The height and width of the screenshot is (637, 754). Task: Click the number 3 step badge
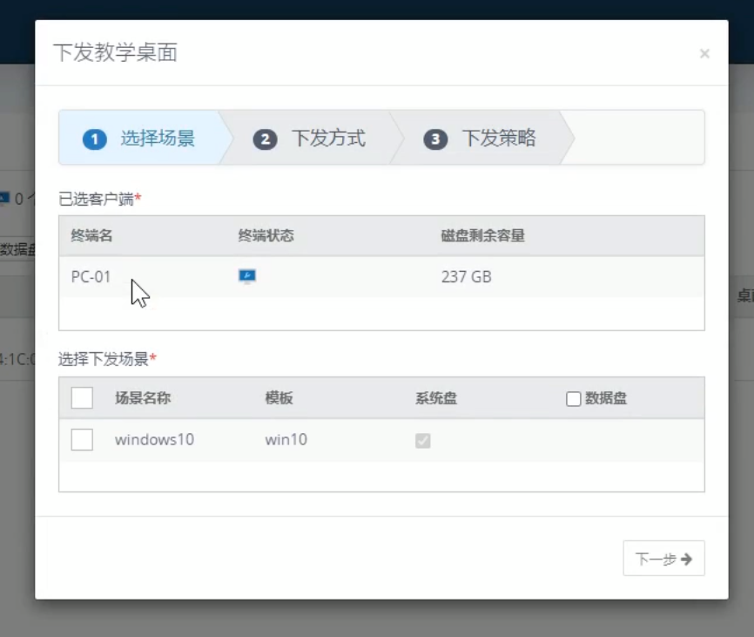coord(435,139)
